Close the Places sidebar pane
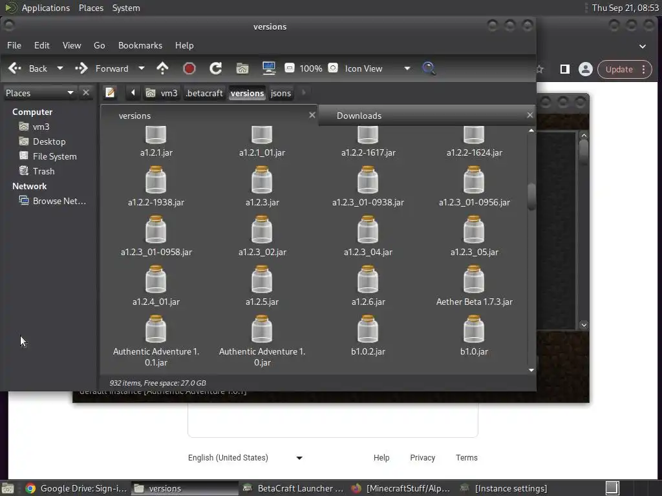The height and width of the screenshot is (496, 662). coord(86,92)
